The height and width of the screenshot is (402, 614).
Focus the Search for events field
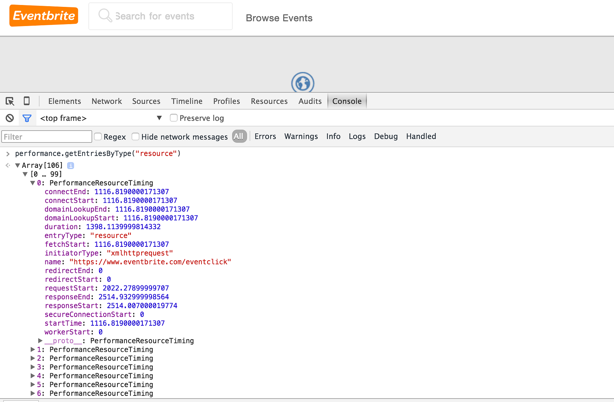[160, 16]
